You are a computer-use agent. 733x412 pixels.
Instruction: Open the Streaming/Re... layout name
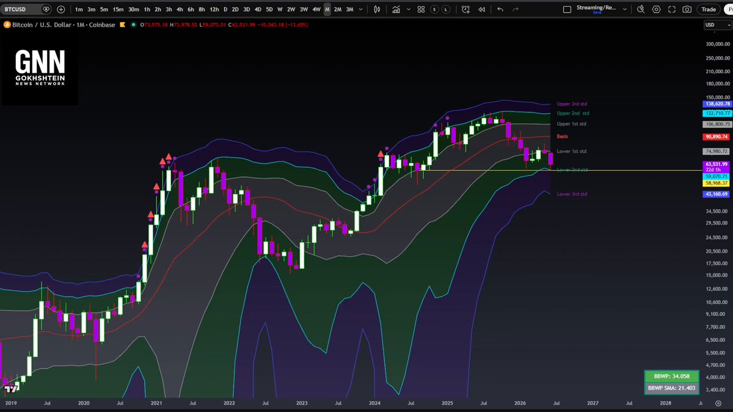point(597,9)
